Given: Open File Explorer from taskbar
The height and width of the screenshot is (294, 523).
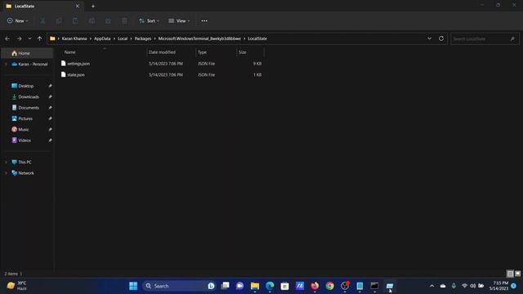Looking at the screenshot, I should [x=255, y=286].
